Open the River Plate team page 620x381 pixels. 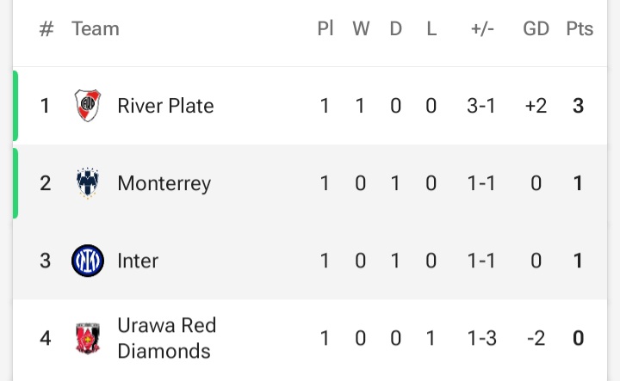(x=165, y=106)
